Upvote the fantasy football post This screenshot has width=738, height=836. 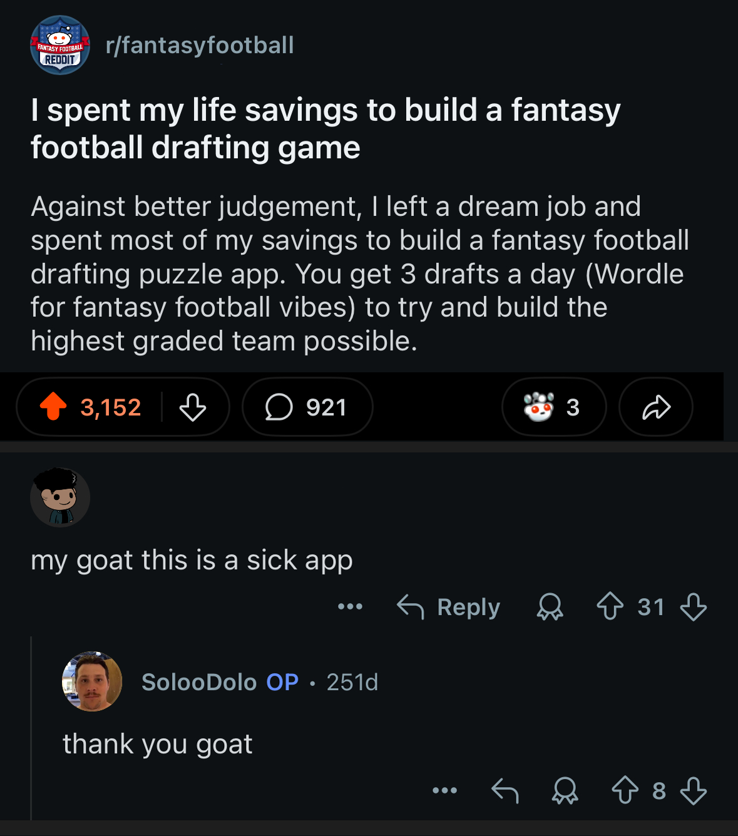pyautogui.click(x=53, y=407)
